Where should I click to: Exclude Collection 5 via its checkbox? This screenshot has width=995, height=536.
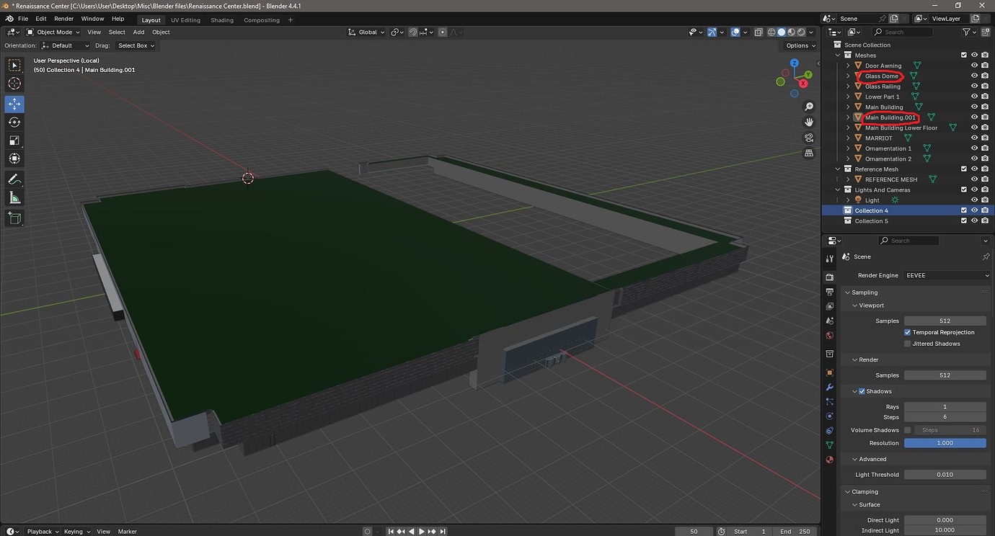coord(963,221)
